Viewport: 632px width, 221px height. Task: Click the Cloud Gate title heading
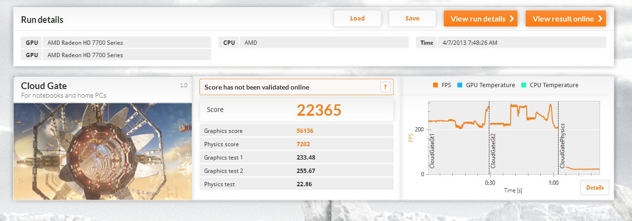(x=44, y=86)
